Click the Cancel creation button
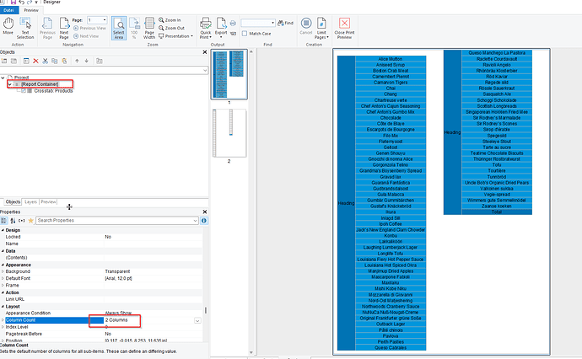 pos(306,26)
